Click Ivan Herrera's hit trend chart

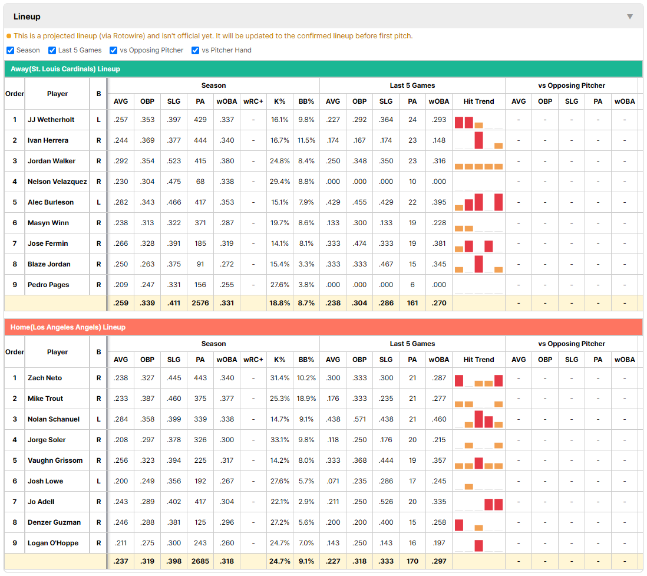point(478,140)
